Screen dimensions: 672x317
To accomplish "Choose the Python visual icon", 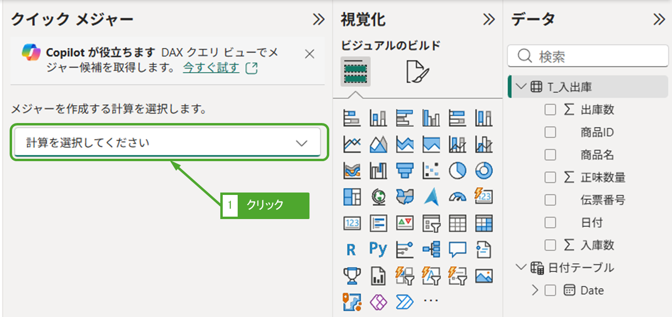I will tap(377, 249).
